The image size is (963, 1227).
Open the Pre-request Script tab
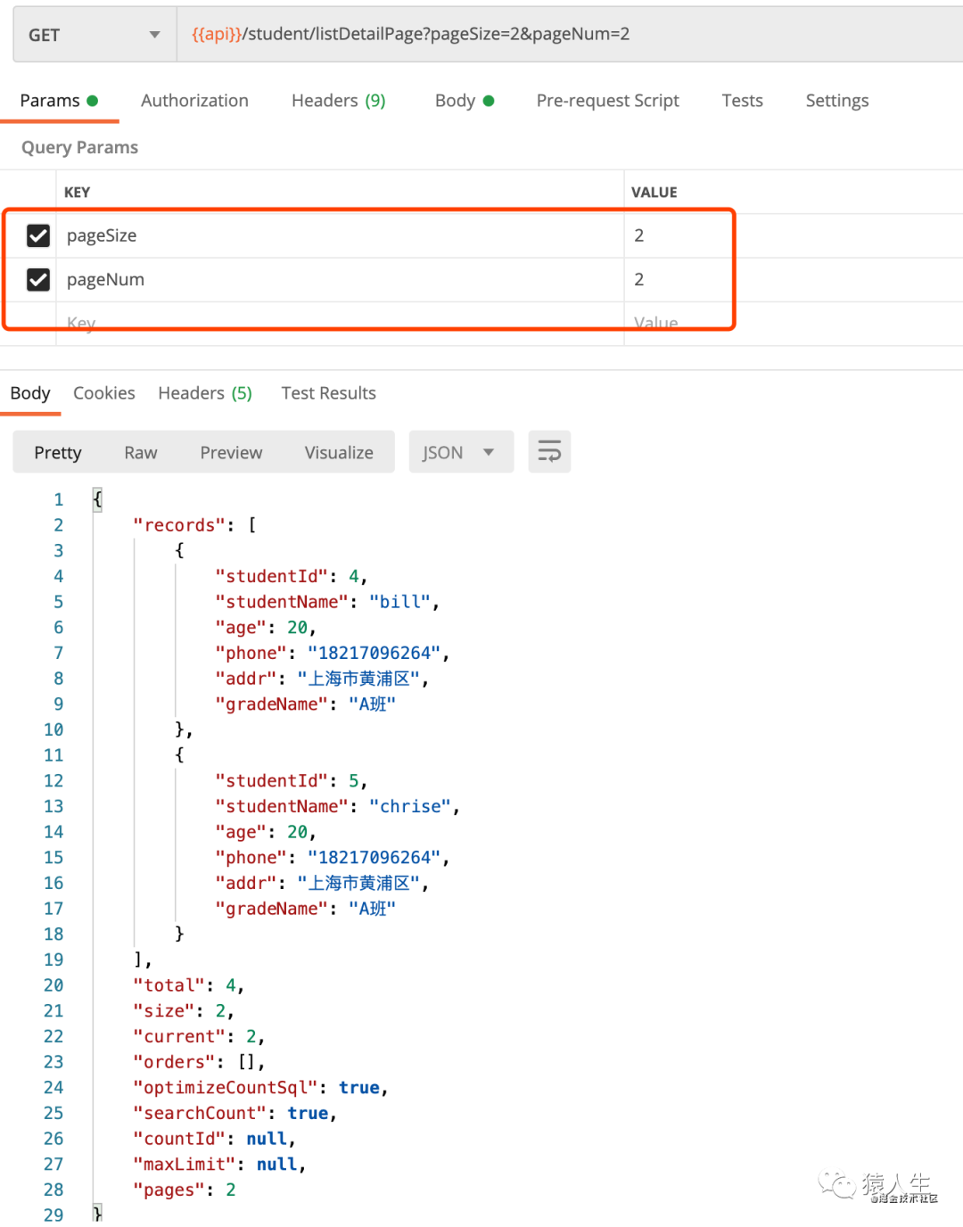pos(607,101)
